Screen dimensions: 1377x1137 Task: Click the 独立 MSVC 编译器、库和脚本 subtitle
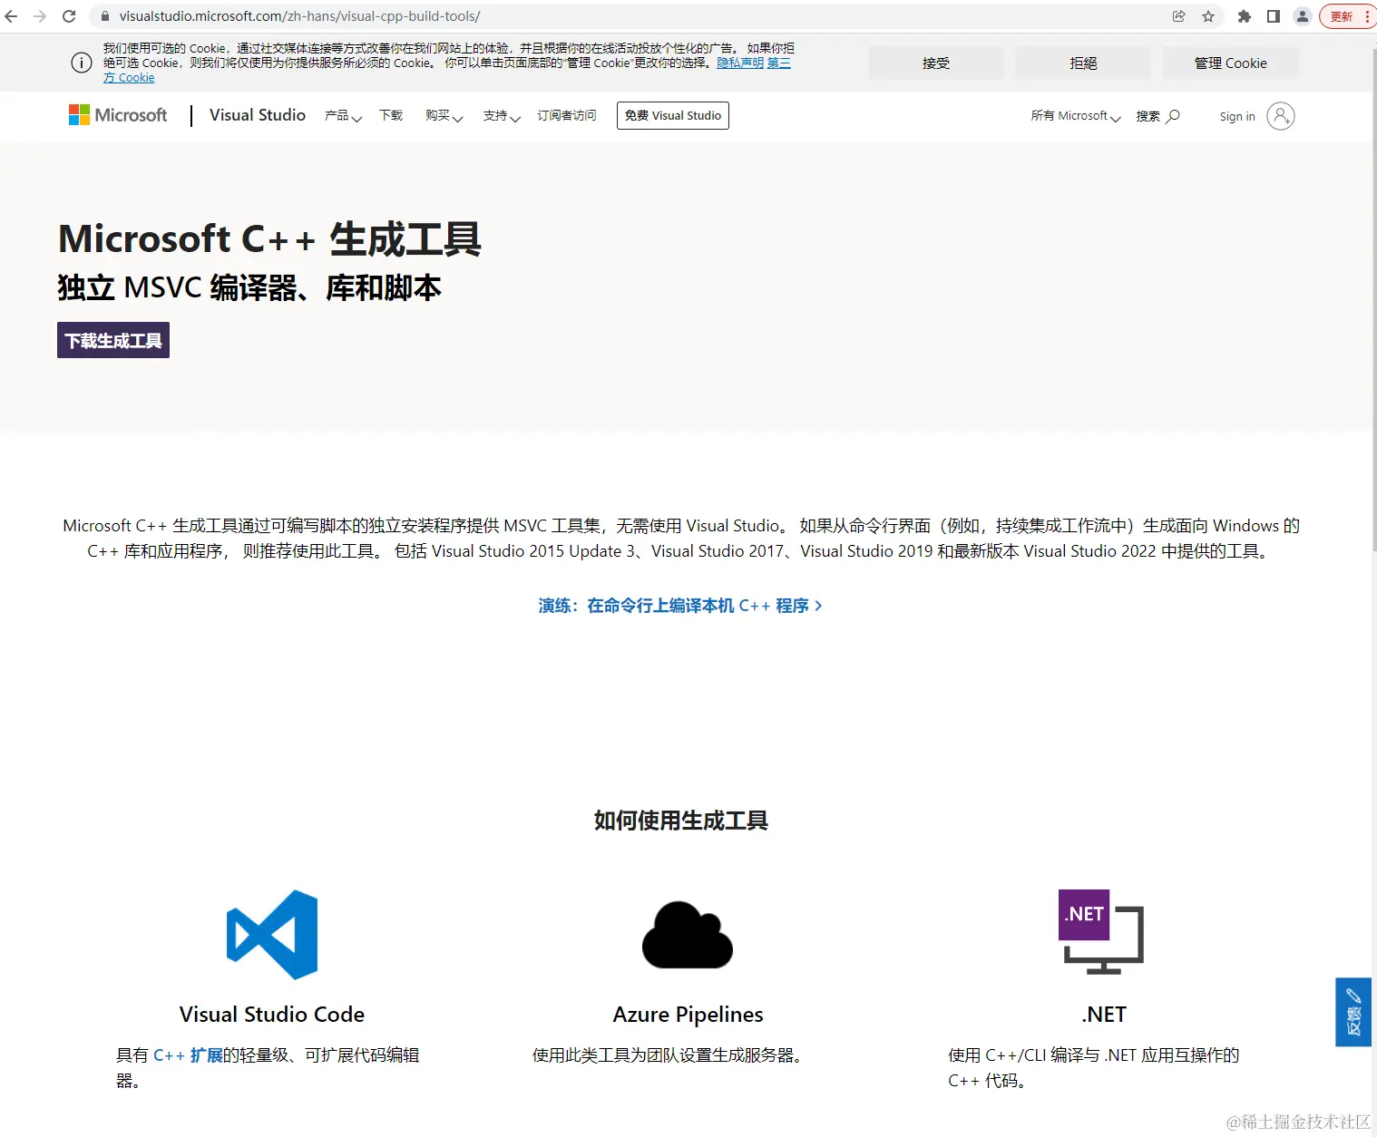click(249, 287)
